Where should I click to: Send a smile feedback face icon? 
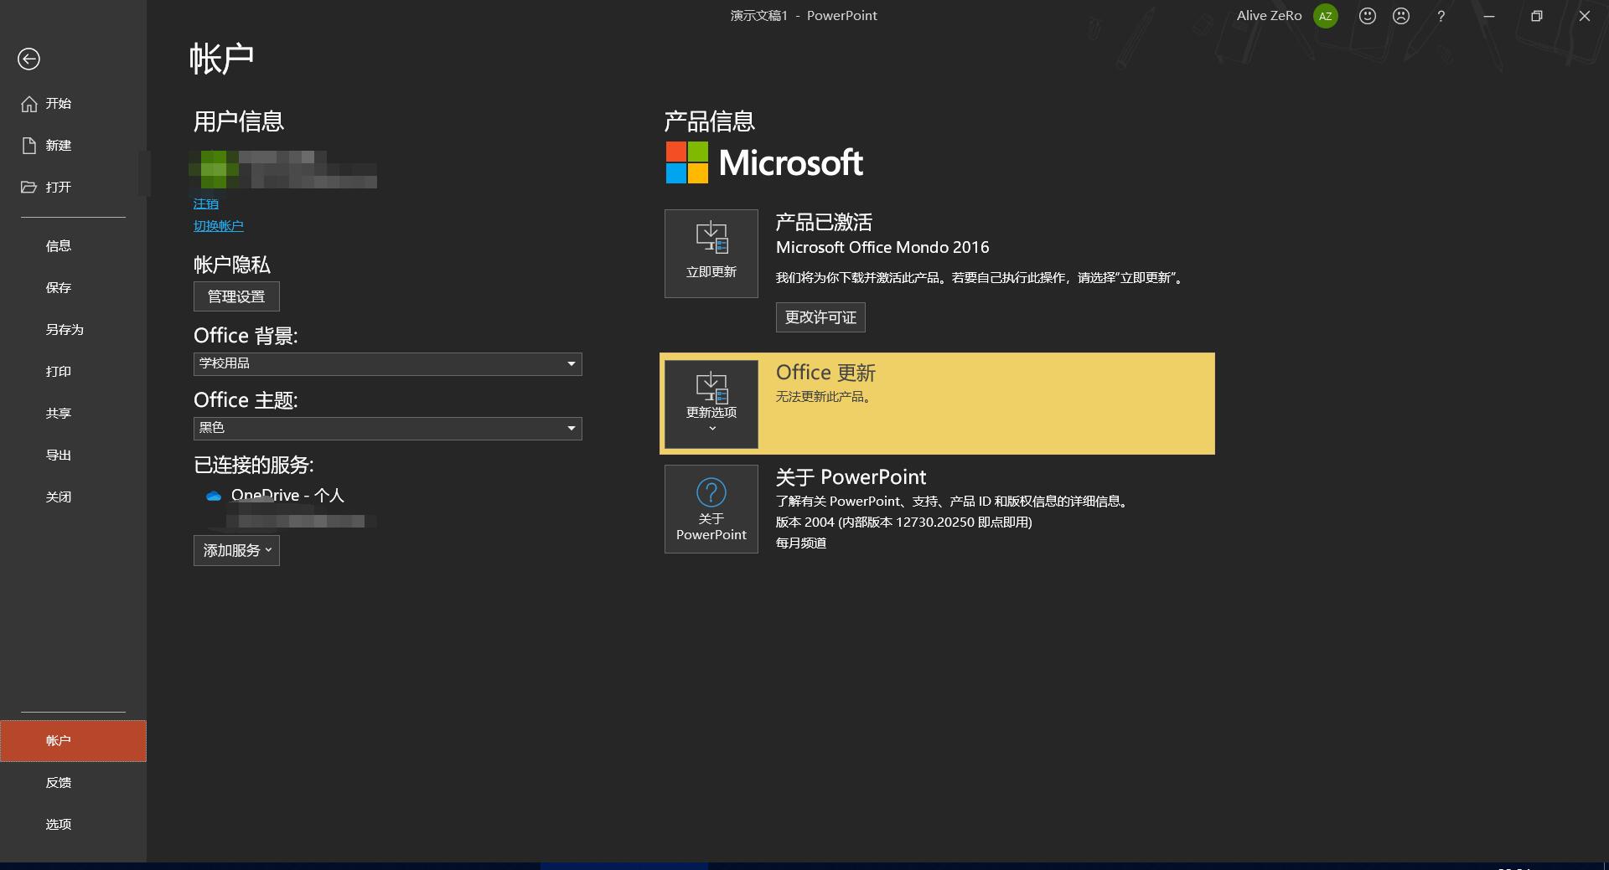click(x=1368, y=16)
